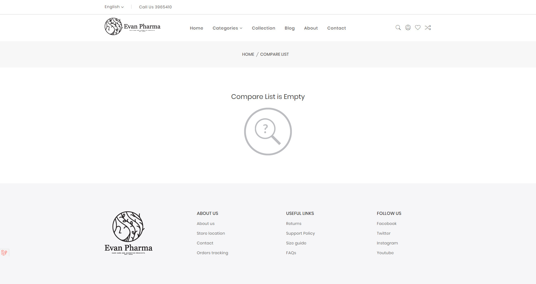This screenshot has width=536, height=284.
Task: Open the Youtube link
Action: click(x=385, y=253)
